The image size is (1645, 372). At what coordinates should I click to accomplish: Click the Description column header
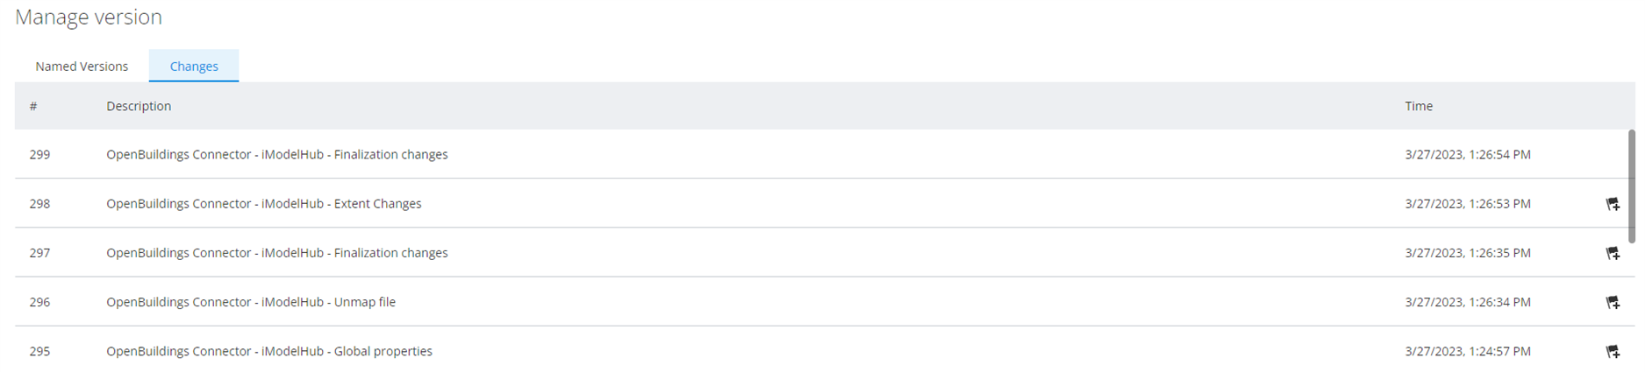[x=139, y=106]
